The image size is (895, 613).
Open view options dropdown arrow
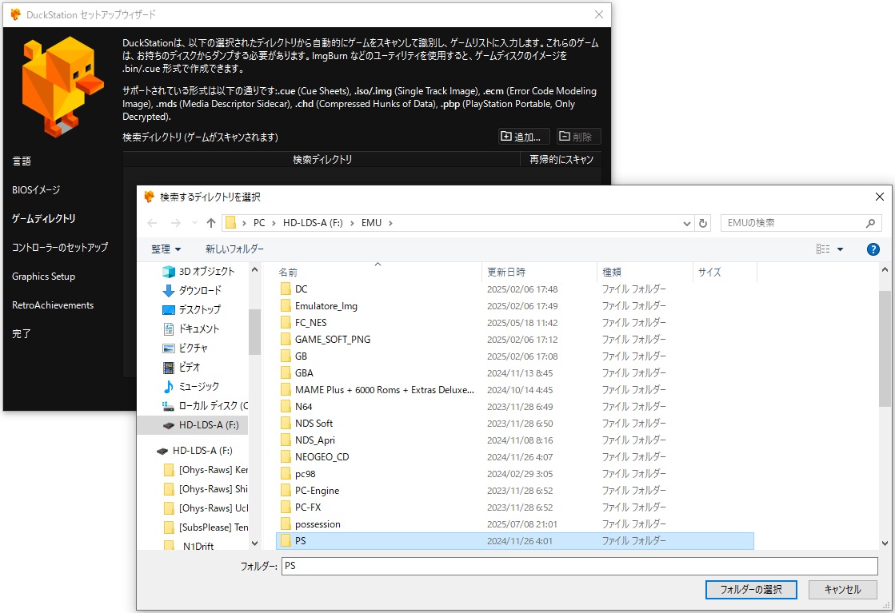coord(840,249)
